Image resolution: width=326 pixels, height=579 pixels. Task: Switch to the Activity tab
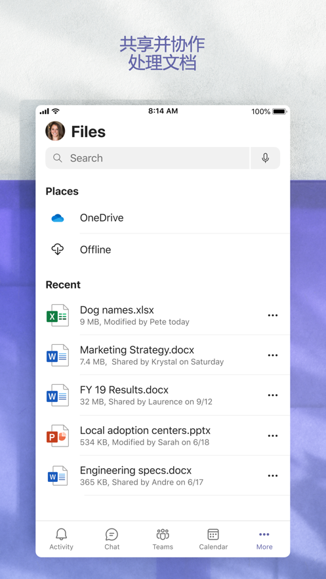[x=61, y=539]
